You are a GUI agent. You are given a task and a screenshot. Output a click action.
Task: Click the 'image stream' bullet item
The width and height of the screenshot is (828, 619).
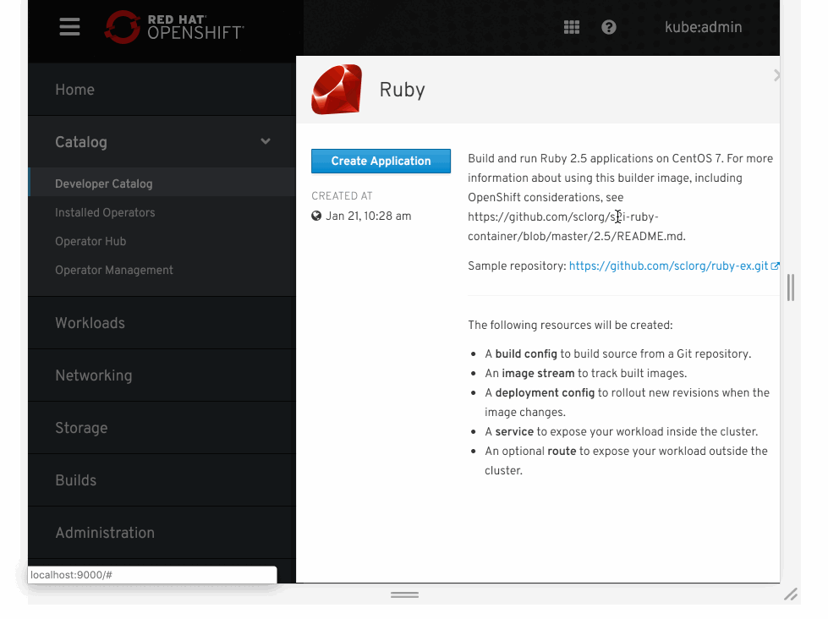585,374
